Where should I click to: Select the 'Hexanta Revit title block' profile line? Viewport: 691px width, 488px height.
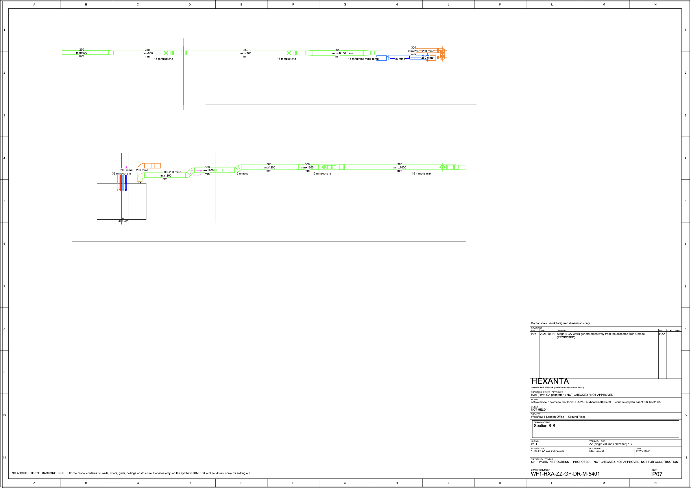(x=557, y=387)
